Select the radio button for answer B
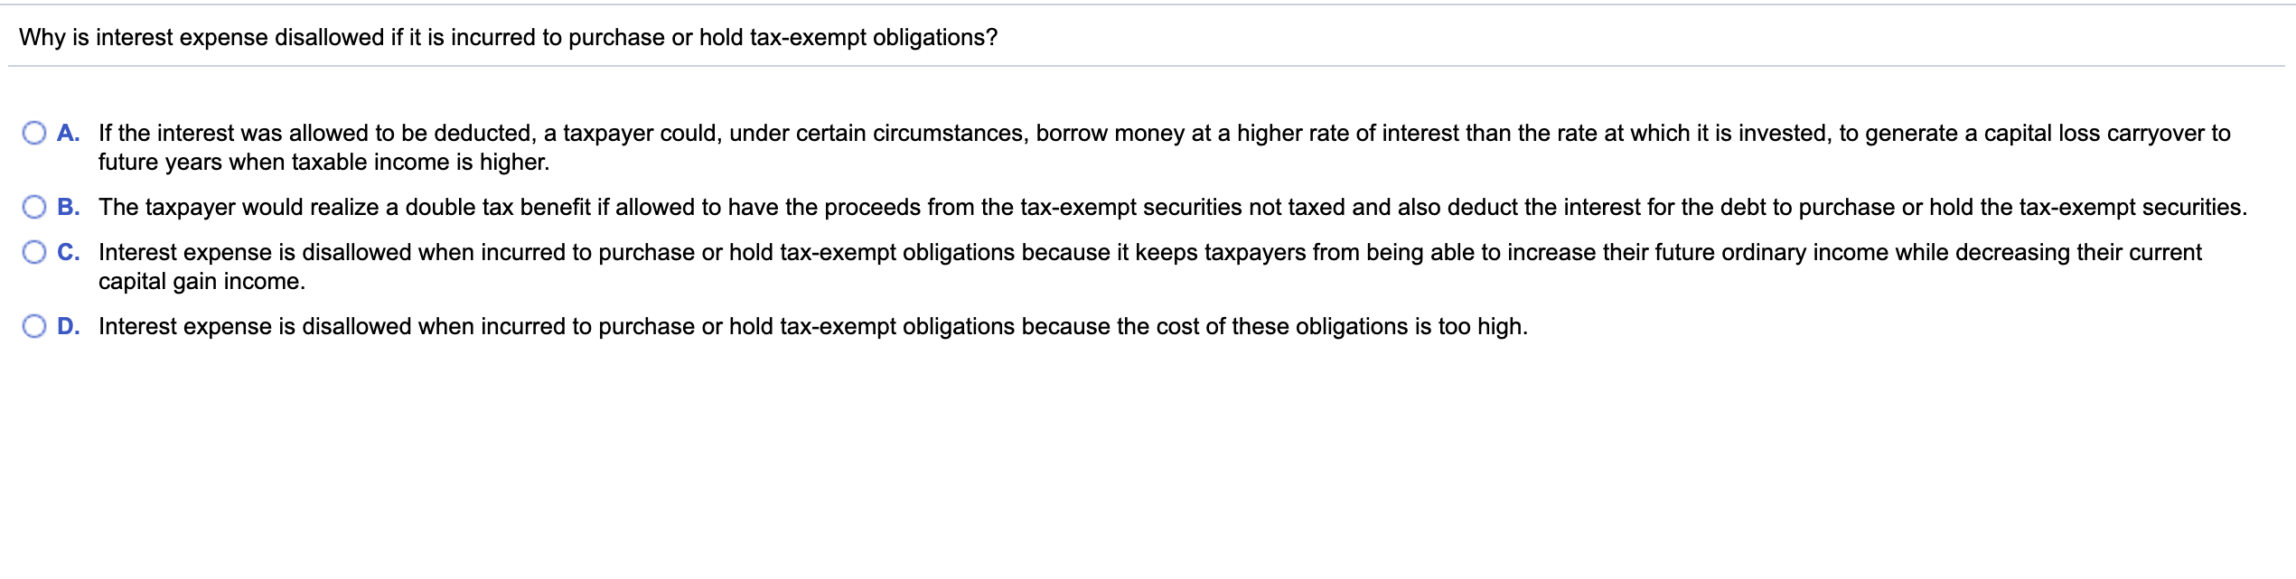 tap(33, 208)
